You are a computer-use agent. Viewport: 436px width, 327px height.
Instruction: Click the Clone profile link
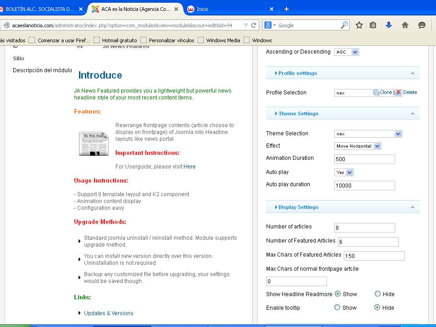click(386, 92)
